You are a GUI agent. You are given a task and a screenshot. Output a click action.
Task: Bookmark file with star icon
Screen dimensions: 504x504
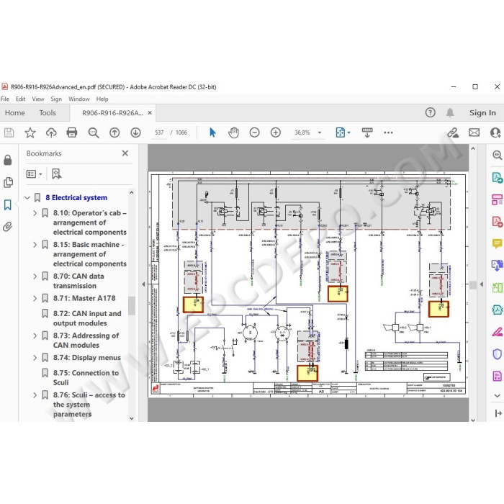[30, 132]
